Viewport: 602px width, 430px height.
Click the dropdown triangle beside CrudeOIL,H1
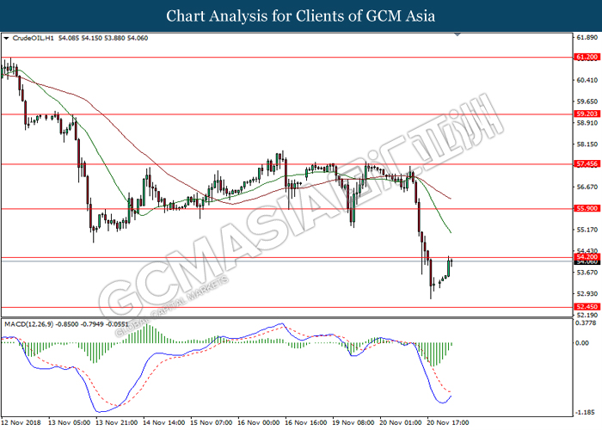point(6,38)
